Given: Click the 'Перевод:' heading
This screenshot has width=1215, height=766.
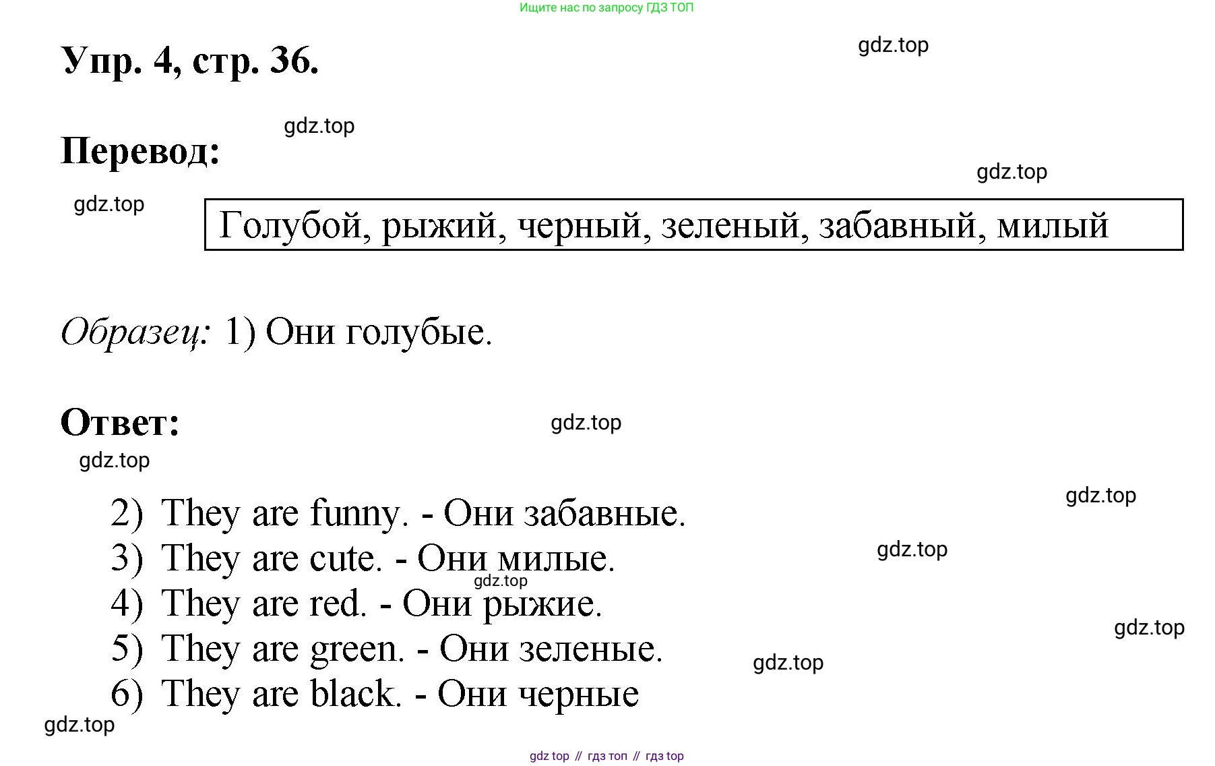Looking at the screenshot, I should pyautogui.click(x=140, y=151).
